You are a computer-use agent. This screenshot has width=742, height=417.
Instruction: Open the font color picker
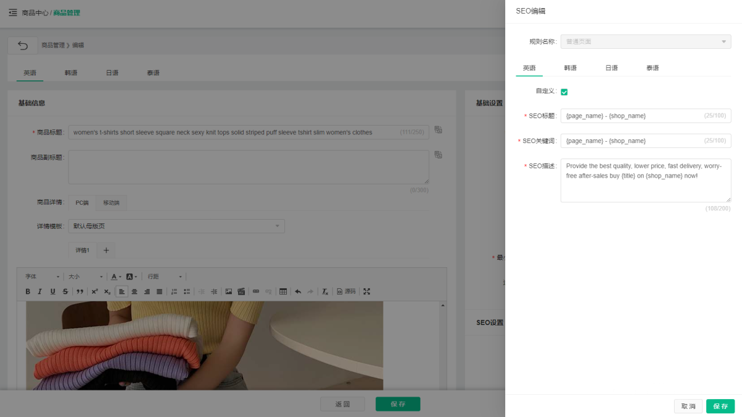coord(116,277)
